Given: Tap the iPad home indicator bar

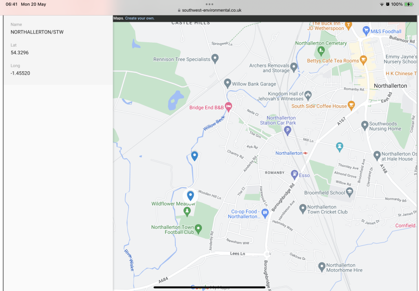Looking at the screenshot, I should pos(210,287).
